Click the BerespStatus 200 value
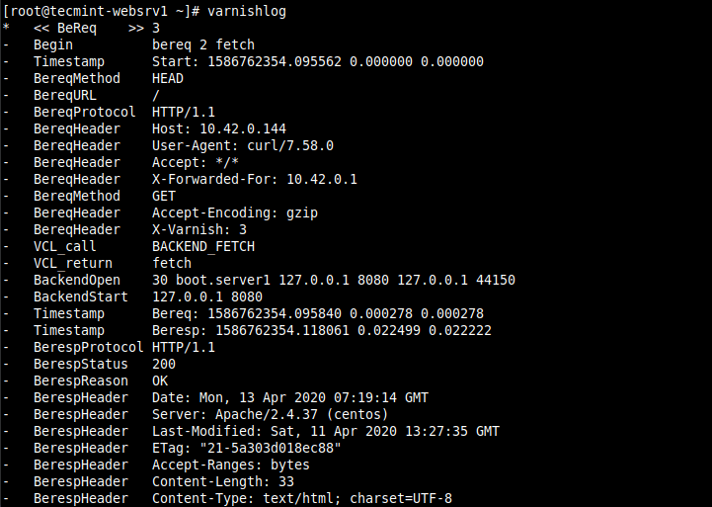 point(164,364)
